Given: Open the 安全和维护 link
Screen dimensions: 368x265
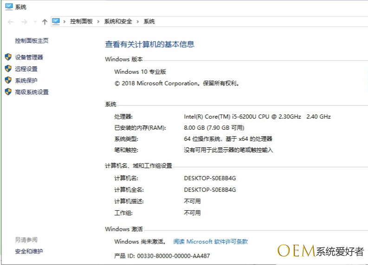Looking at the screenshot, I should [x=29, y=252].
